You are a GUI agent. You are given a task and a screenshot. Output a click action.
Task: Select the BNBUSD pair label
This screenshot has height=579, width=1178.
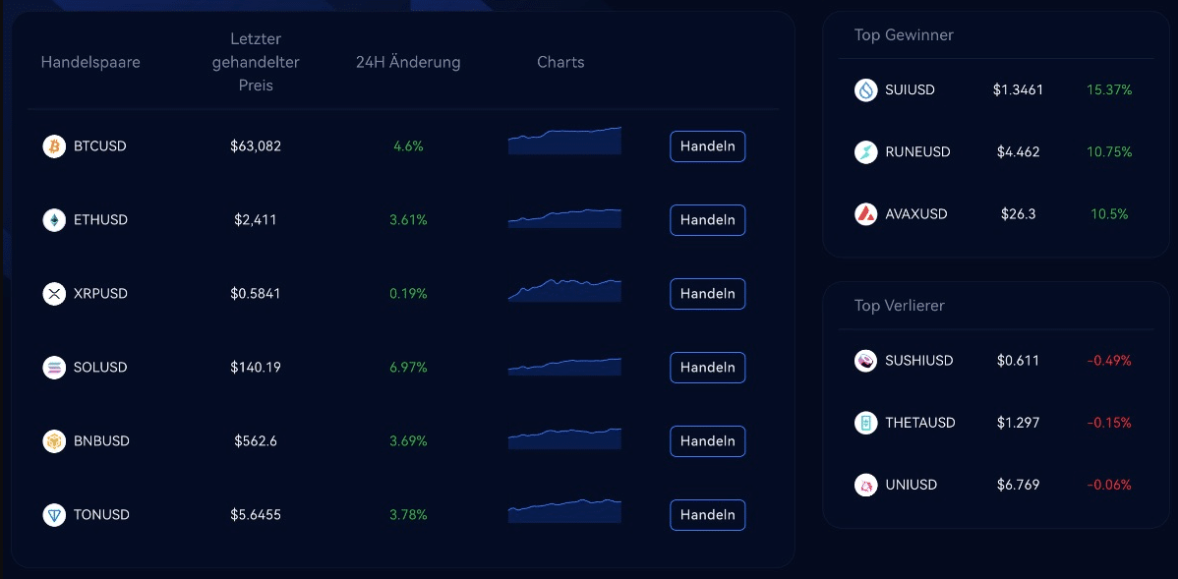[x=101, y=440]
